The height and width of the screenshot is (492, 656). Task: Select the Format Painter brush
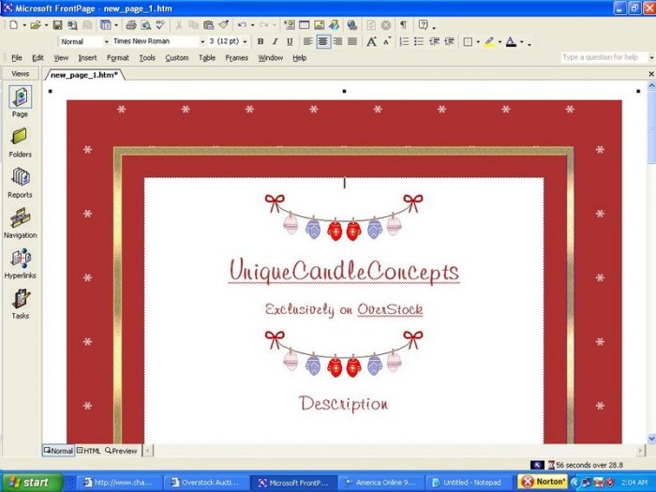223,25
